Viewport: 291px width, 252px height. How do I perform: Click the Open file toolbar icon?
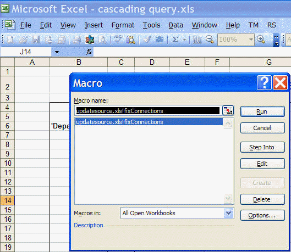(x=23, y=40)
